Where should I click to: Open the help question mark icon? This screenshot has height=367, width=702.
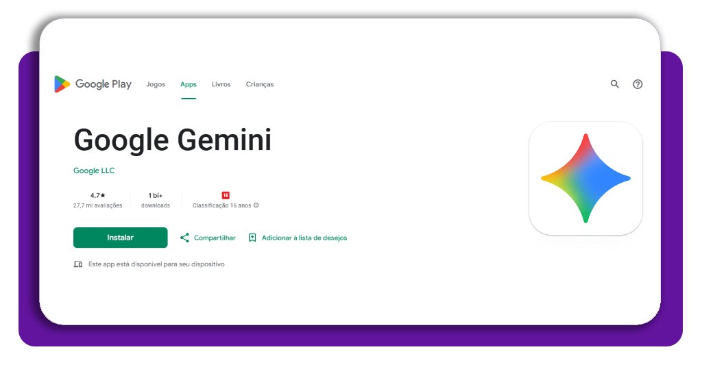pyautogui.click(x=638, y=84)
